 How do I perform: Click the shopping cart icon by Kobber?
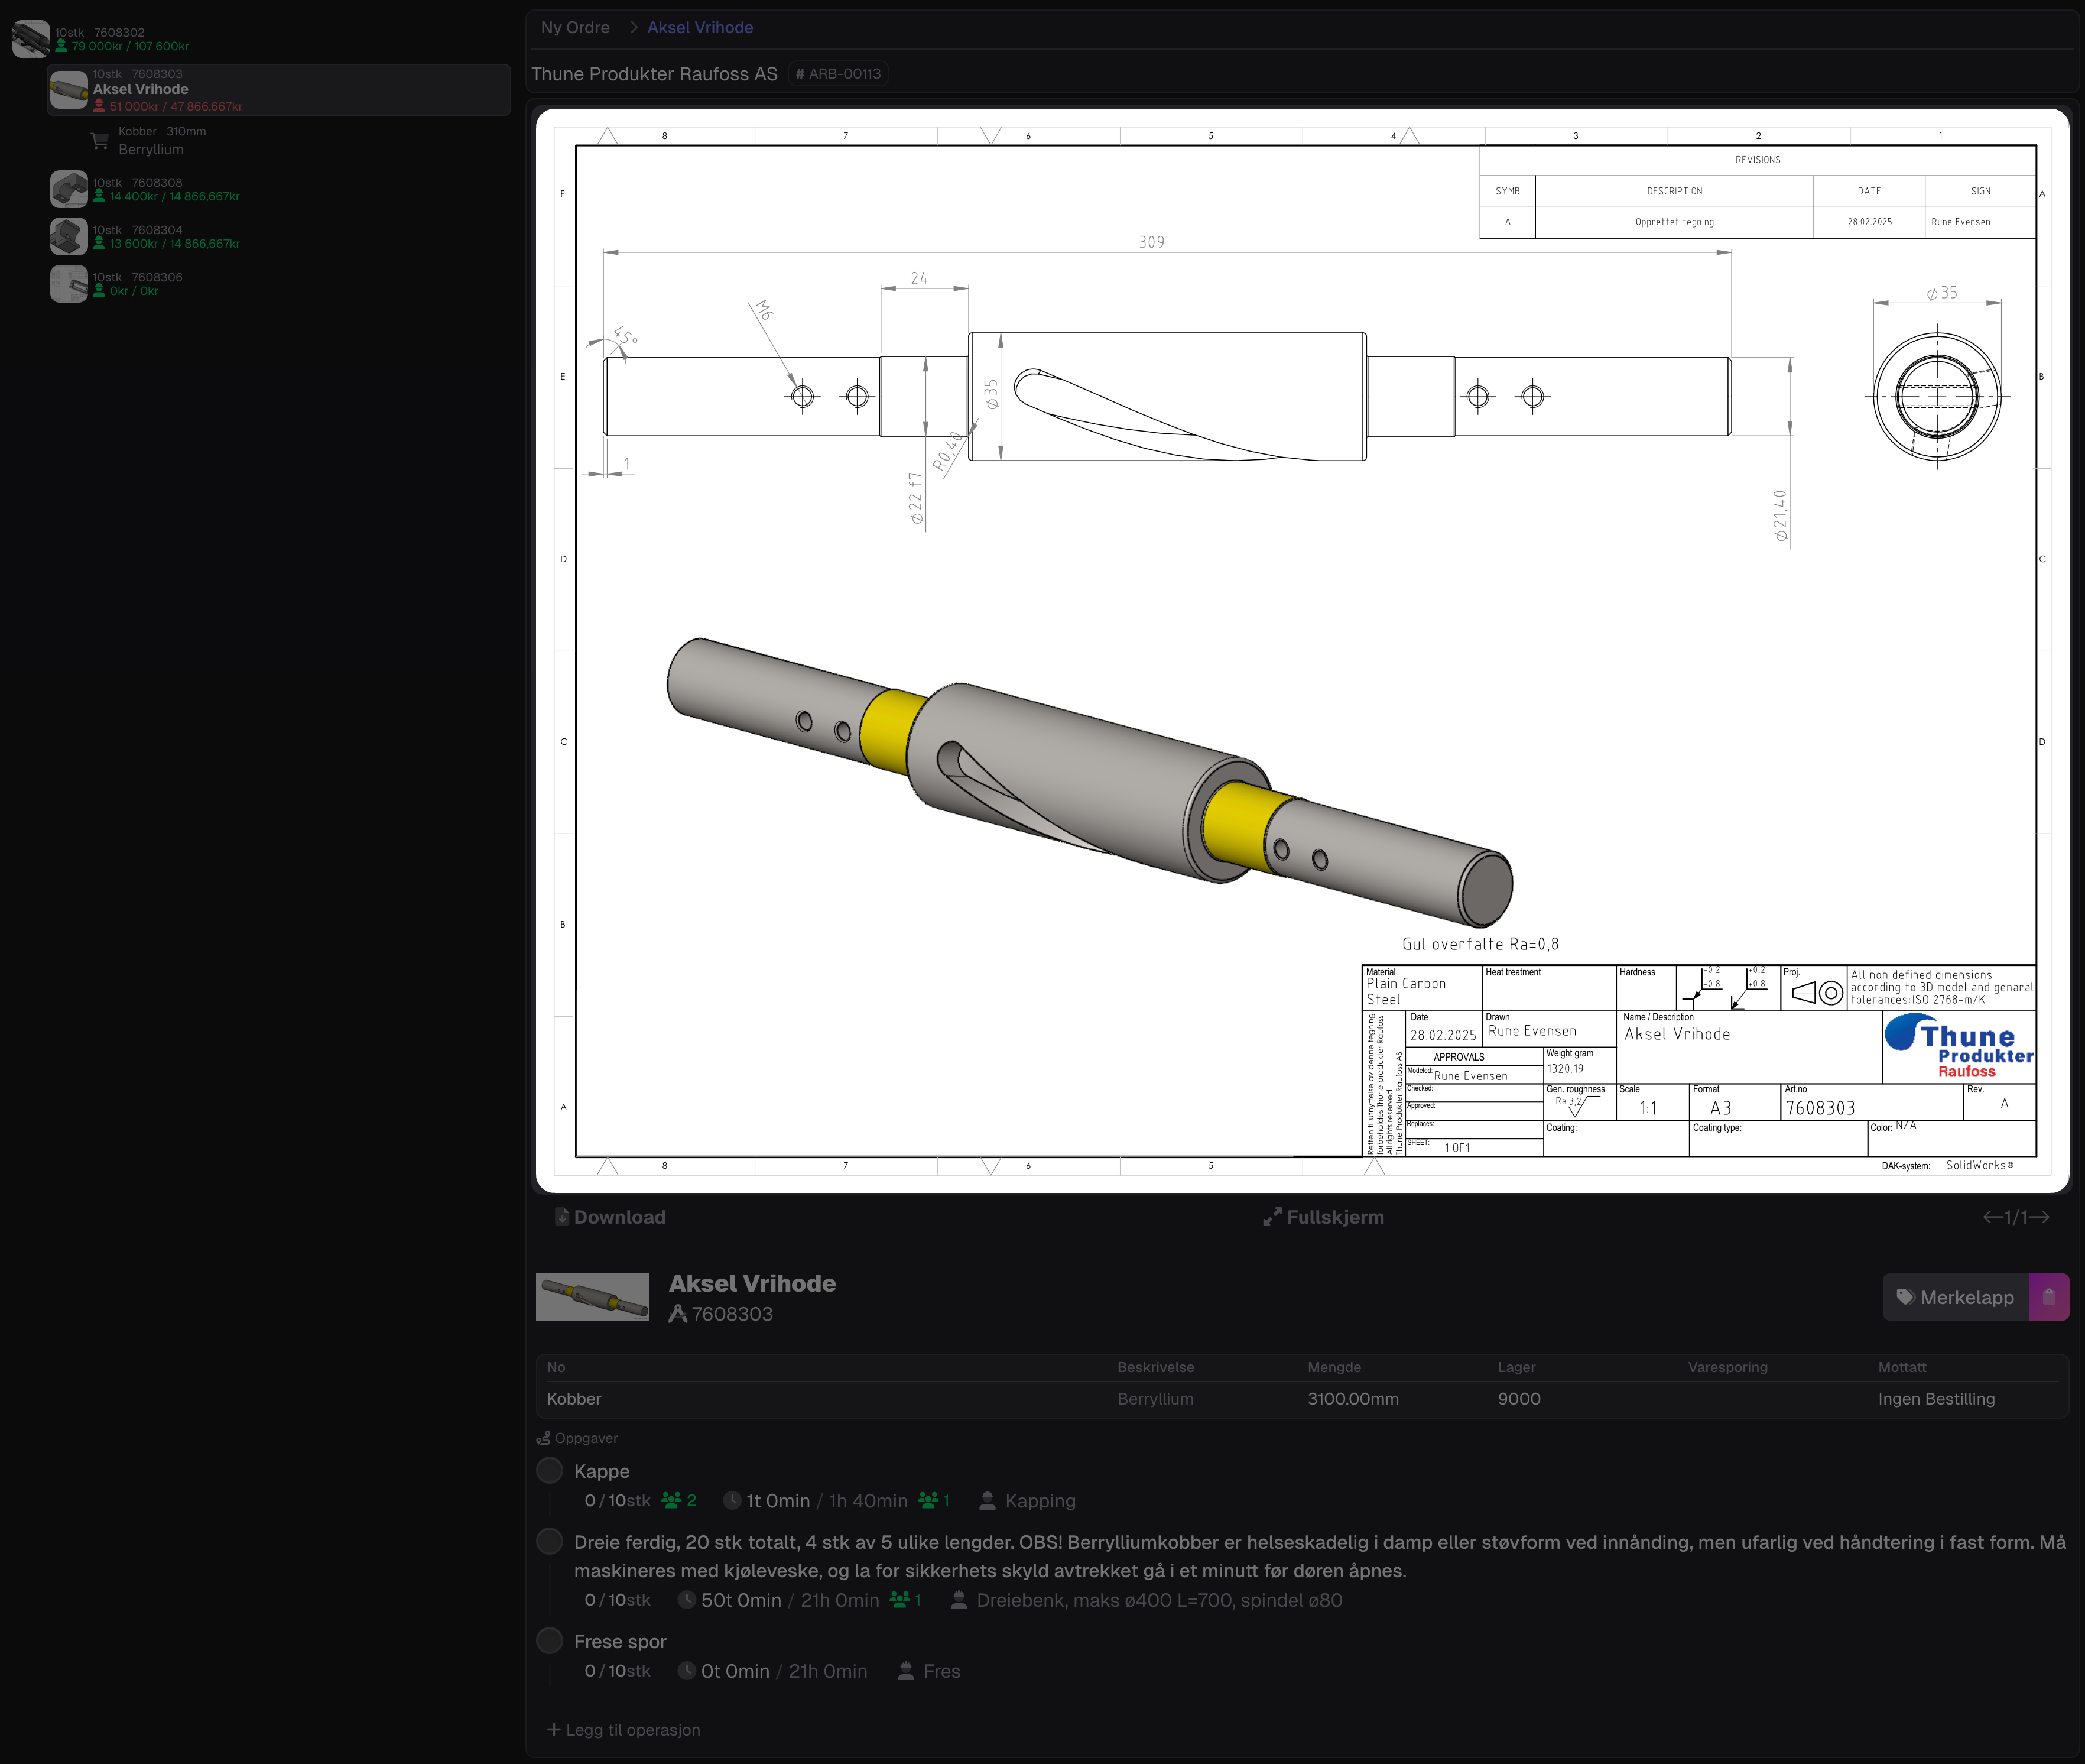[100, 141]
